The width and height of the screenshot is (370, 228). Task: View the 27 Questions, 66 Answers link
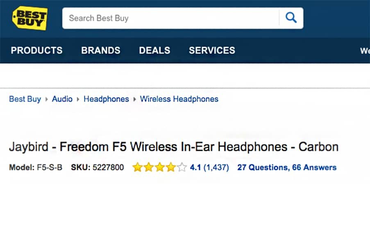[x=287, y=167]
